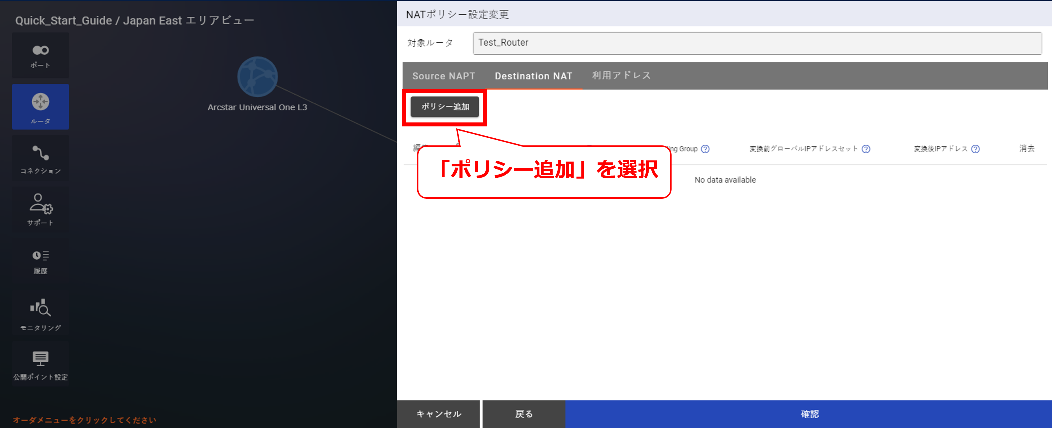Click help icon for 変換前グローバルIPアドレスセット
Image resolution: width=1052 pixels, height=428 pixels.
[866, 149]
